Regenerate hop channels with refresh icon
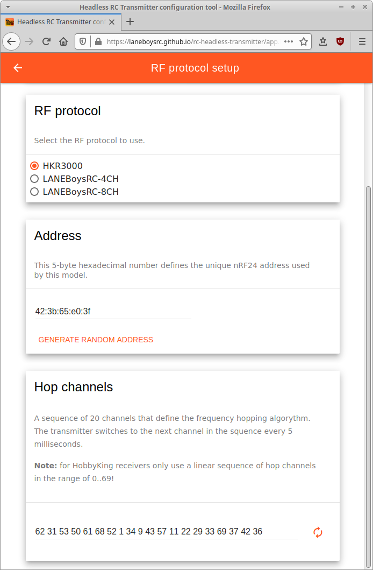 [x=318, y=532]
